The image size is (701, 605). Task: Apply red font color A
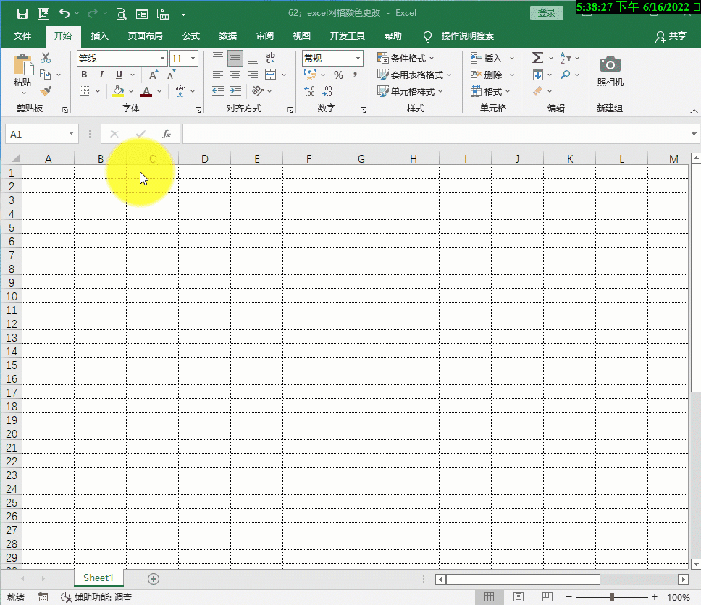146,91
